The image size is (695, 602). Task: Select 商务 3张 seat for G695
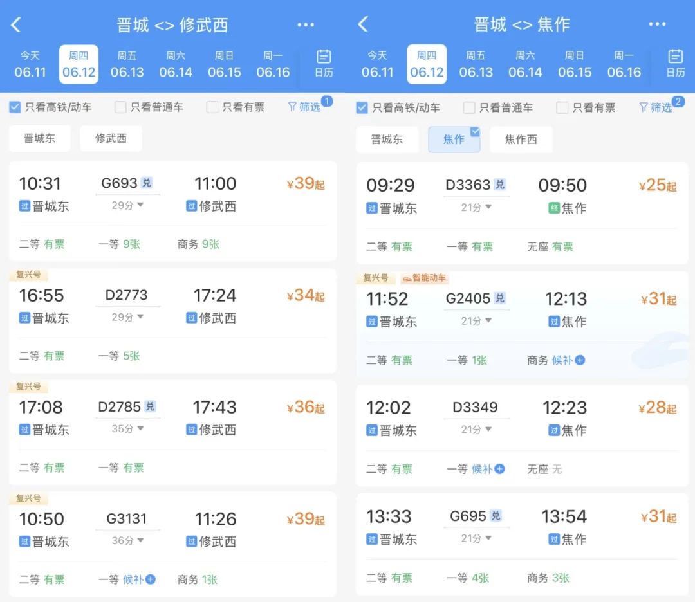tap(548, 578)
